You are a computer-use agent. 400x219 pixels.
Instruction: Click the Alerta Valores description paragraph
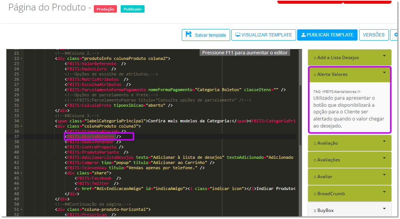click(x=349, y=112)
